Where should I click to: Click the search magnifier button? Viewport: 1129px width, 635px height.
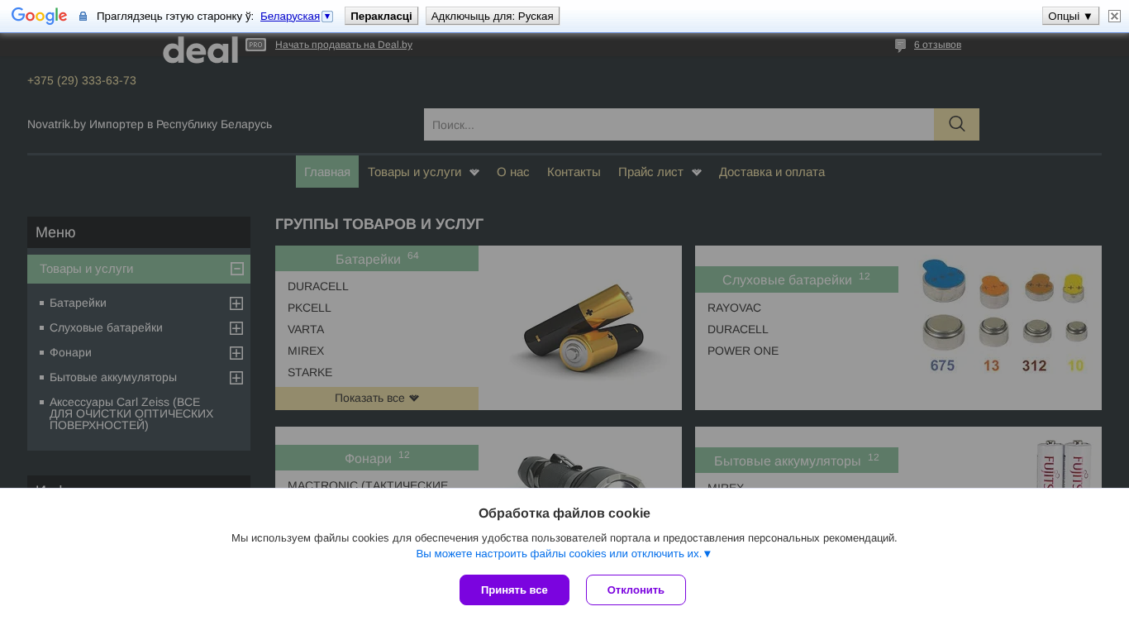point(956,124)
